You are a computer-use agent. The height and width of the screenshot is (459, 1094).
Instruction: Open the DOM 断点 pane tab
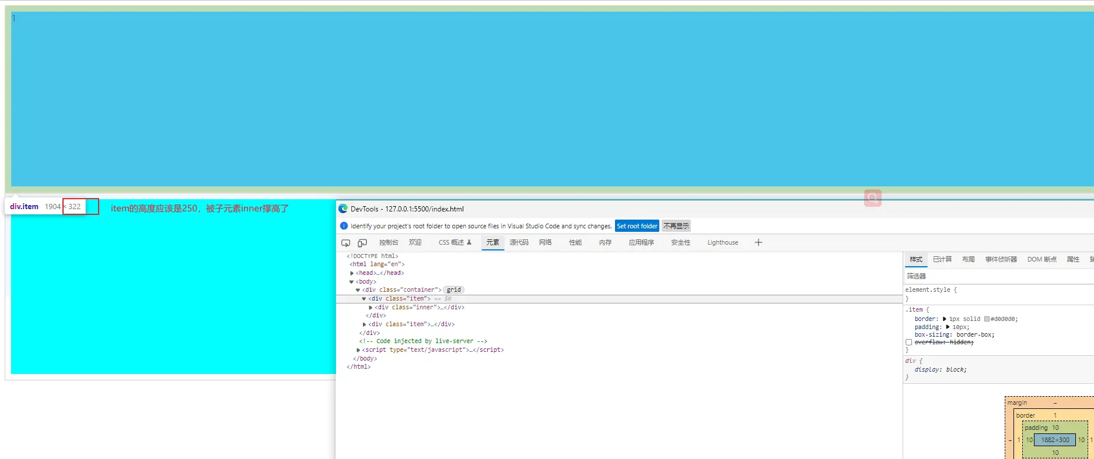point(1042,259)
